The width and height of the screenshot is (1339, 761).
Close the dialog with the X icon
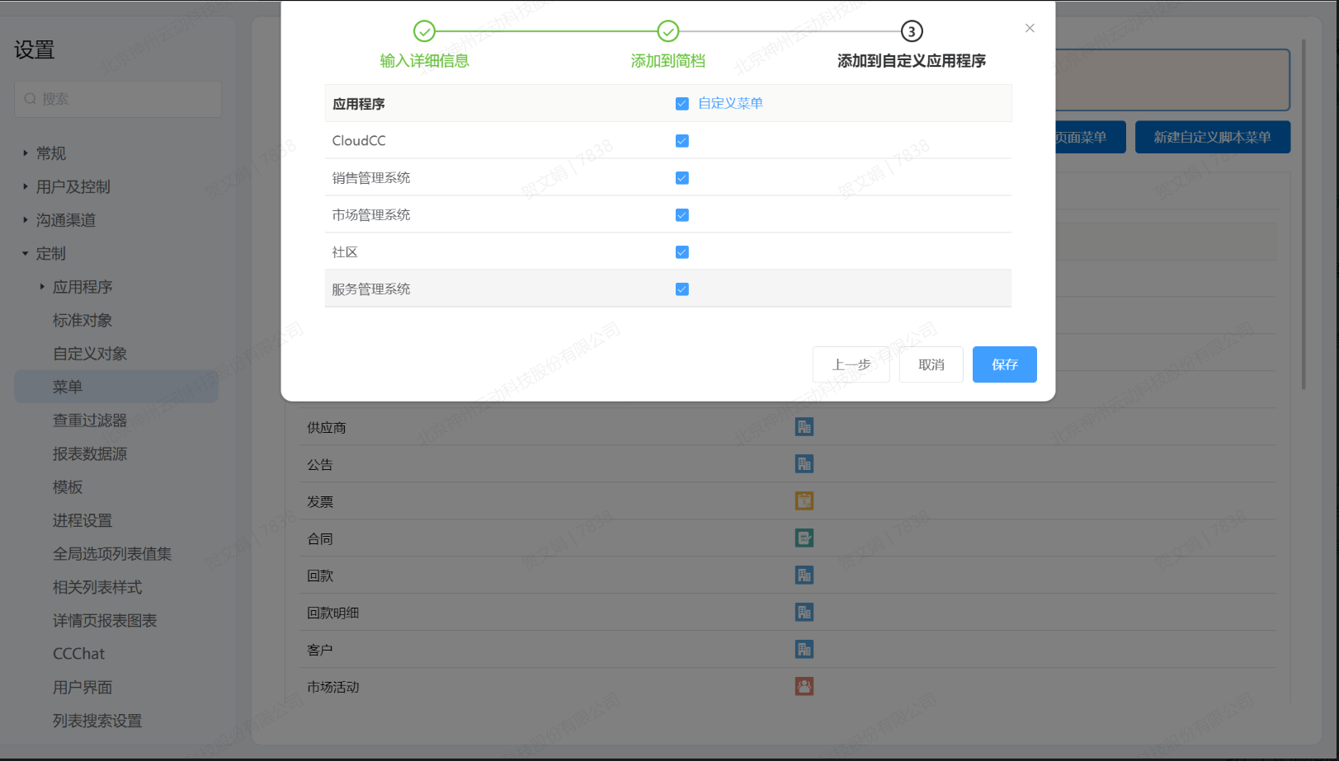(x=1030, y=28)
